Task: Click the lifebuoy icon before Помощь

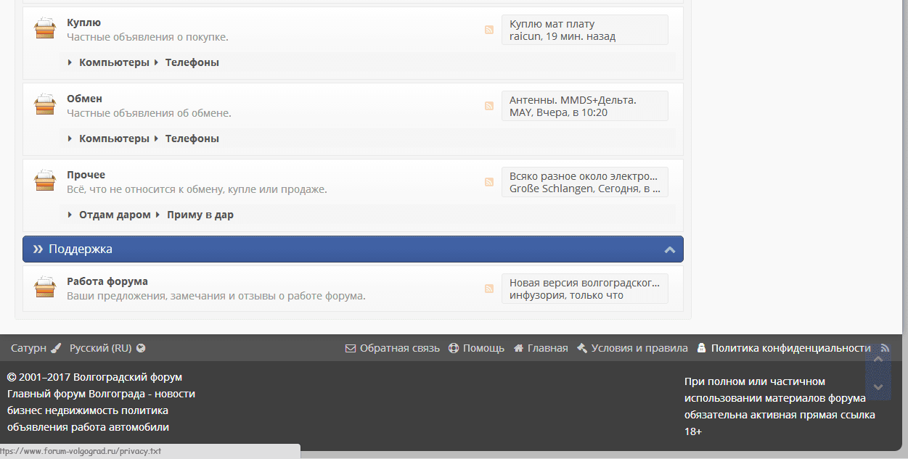Action: click(x=454, y=348)
